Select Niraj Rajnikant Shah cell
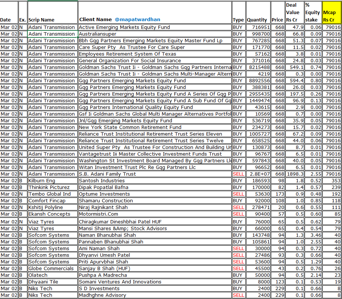The width and height of the screenshot is (342, 299). coord(155,207)
